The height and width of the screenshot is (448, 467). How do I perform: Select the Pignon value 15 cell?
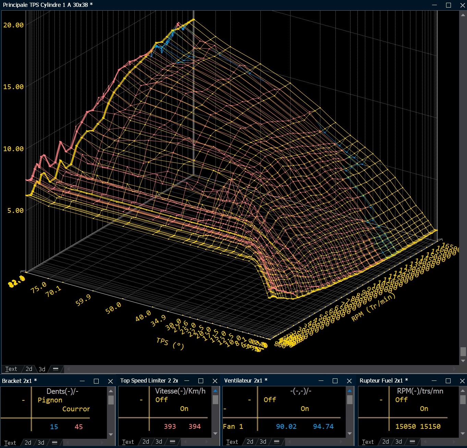click(54, 427)
